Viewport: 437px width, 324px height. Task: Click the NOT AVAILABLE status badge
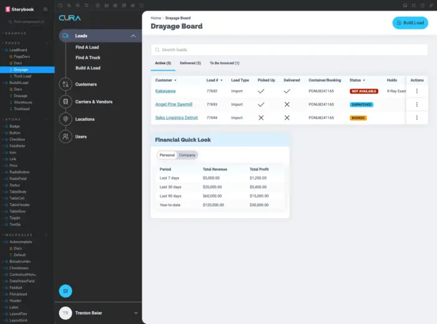pyautogui.click(x=364, y=91)
